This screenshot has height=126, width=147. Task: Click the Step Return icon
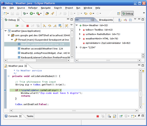click(55, 26)
